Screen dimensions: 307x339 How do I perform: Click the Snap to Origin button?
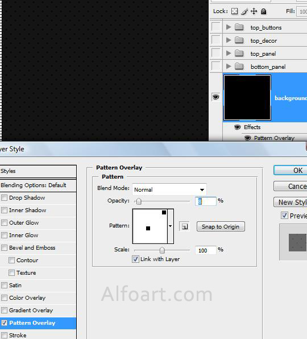[x=221, y=226]
